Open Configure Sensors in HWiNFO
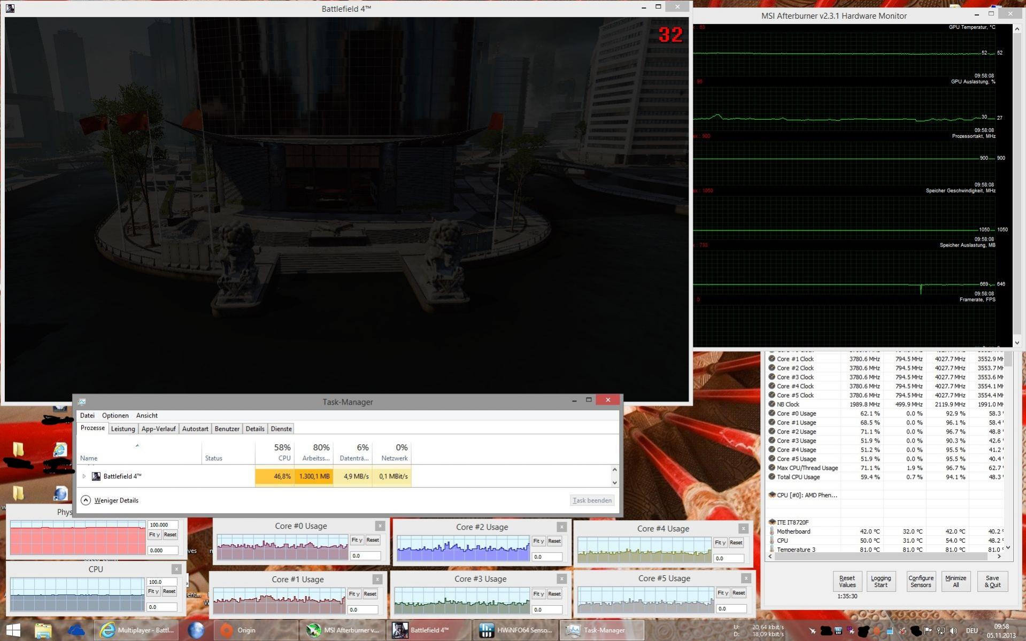 921,581
